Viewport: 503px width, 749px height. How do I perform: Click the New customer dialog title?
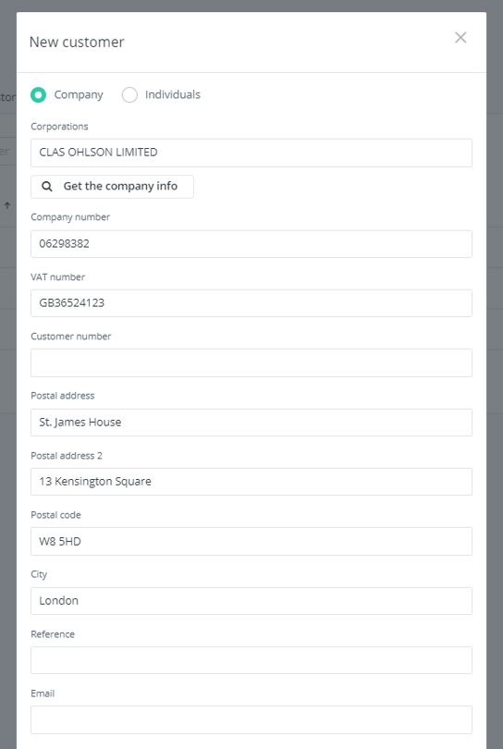coord(77,42)
